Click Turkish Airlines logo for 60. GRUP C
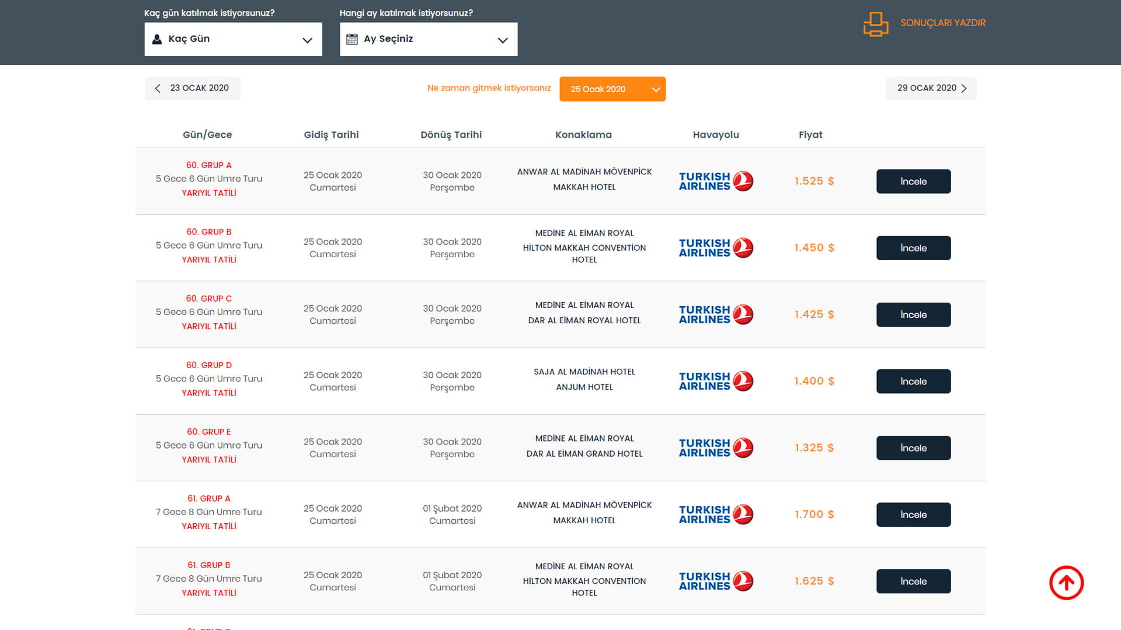This screenshot has width=1121, height=630. 716,314
